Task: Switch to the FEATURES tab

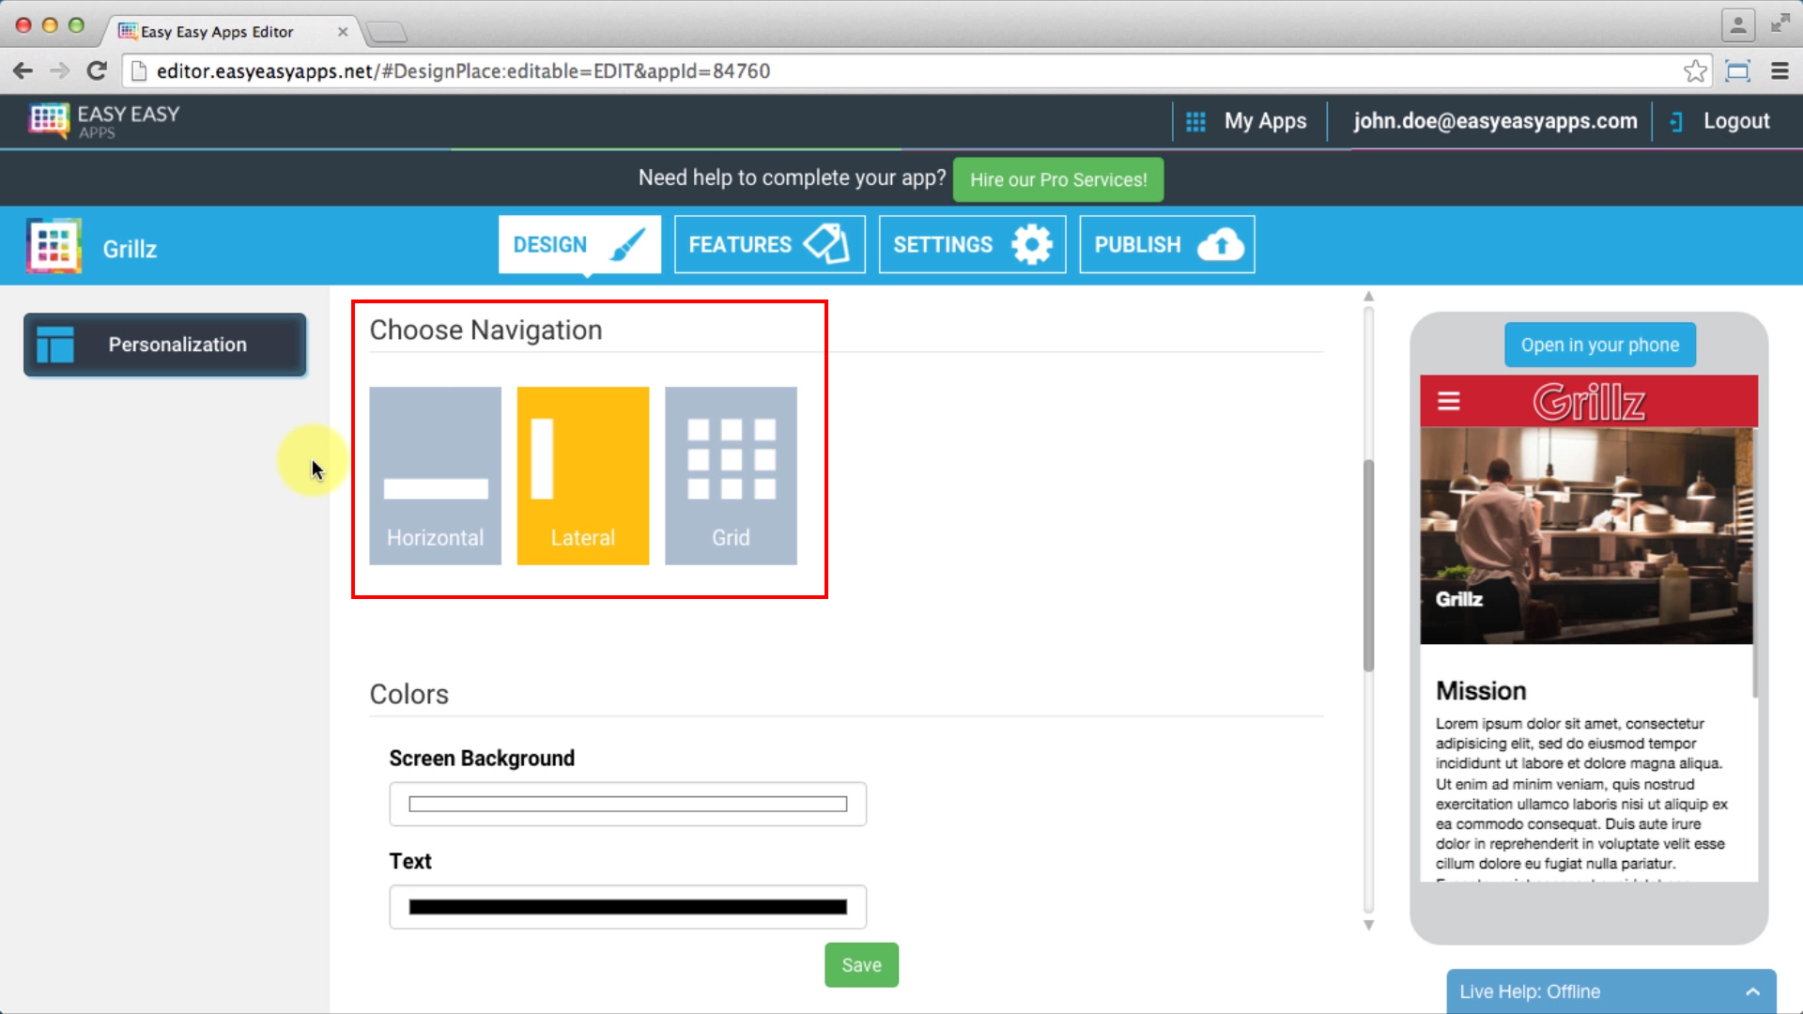Action: pyautogui.click(x=769, y=245)
